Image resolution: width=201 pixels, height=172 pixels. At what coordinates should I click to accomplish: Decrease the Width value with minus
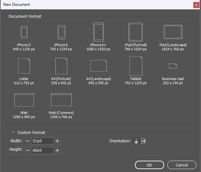pos(28,141)
